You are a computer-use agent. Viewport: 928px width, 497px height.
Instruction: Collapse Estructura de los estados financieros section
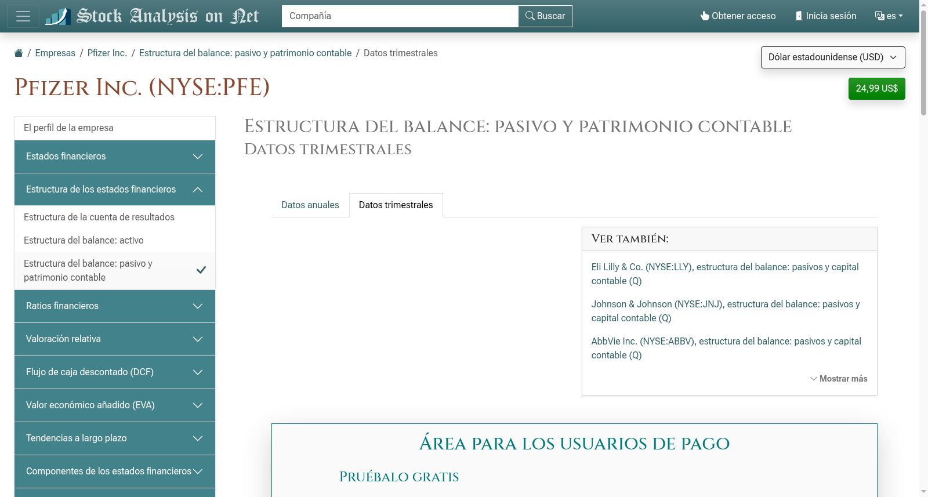(x=115, y=190)
